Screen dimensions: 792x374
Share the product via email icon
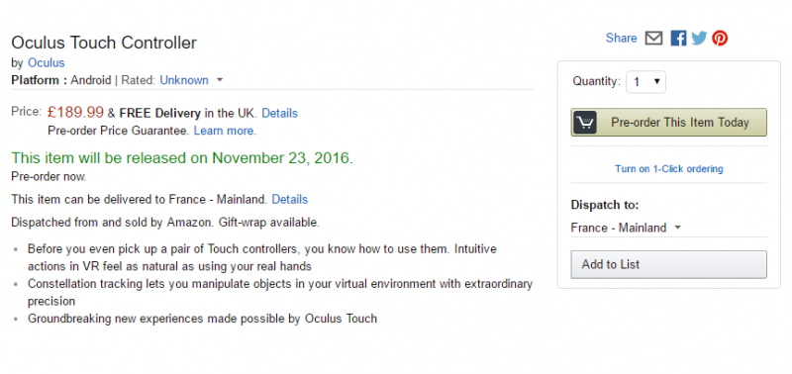tap(653, 39)
